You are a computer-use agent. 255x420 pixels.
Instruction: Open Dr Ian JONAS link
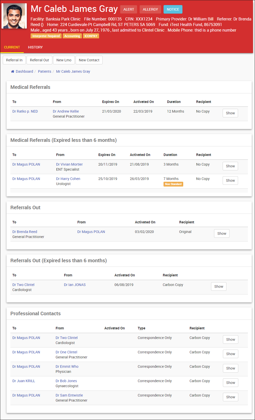(x=75, y=285)
